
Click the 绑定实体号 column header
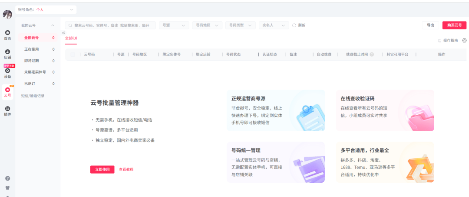point(172,55)
